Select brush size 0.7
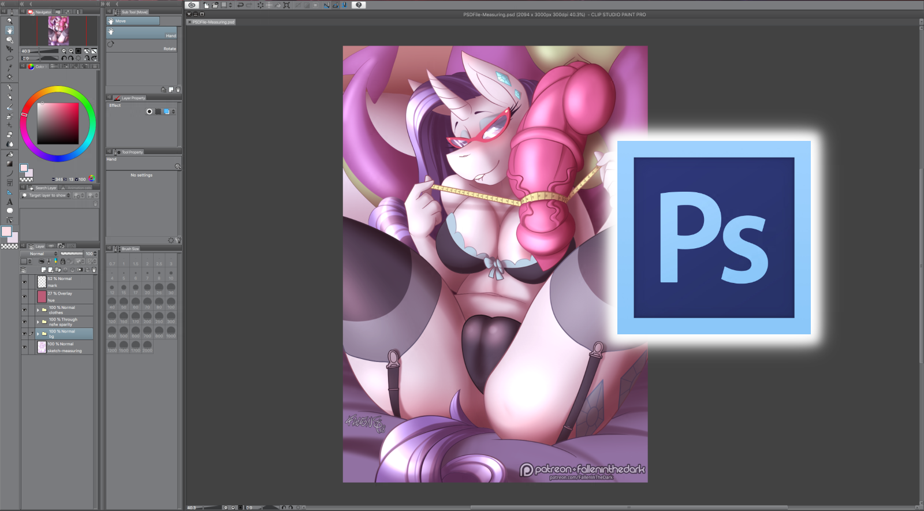 tap(112, 259)
